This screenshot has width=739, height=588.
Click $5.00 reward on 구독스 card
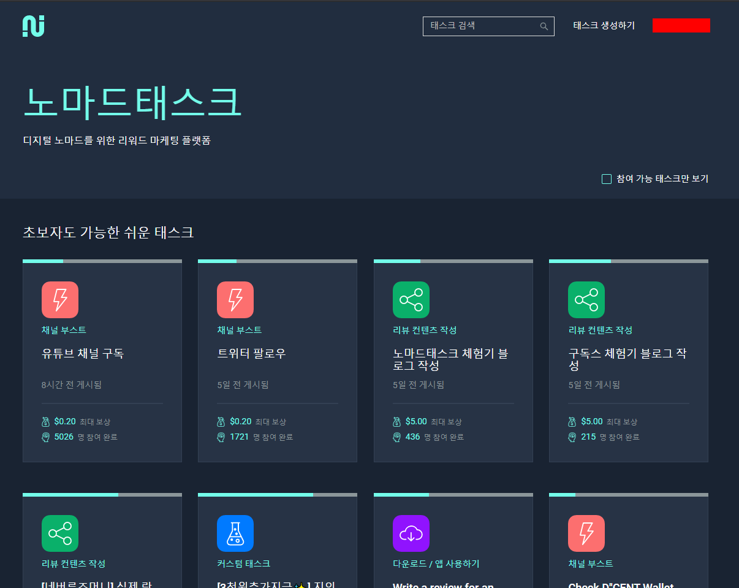592,422
